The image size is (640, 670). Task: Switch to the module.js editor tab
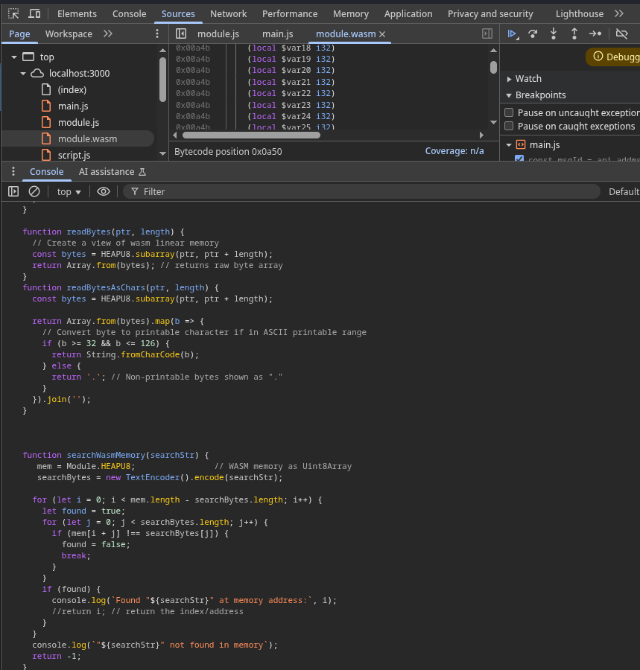point(218,33)
